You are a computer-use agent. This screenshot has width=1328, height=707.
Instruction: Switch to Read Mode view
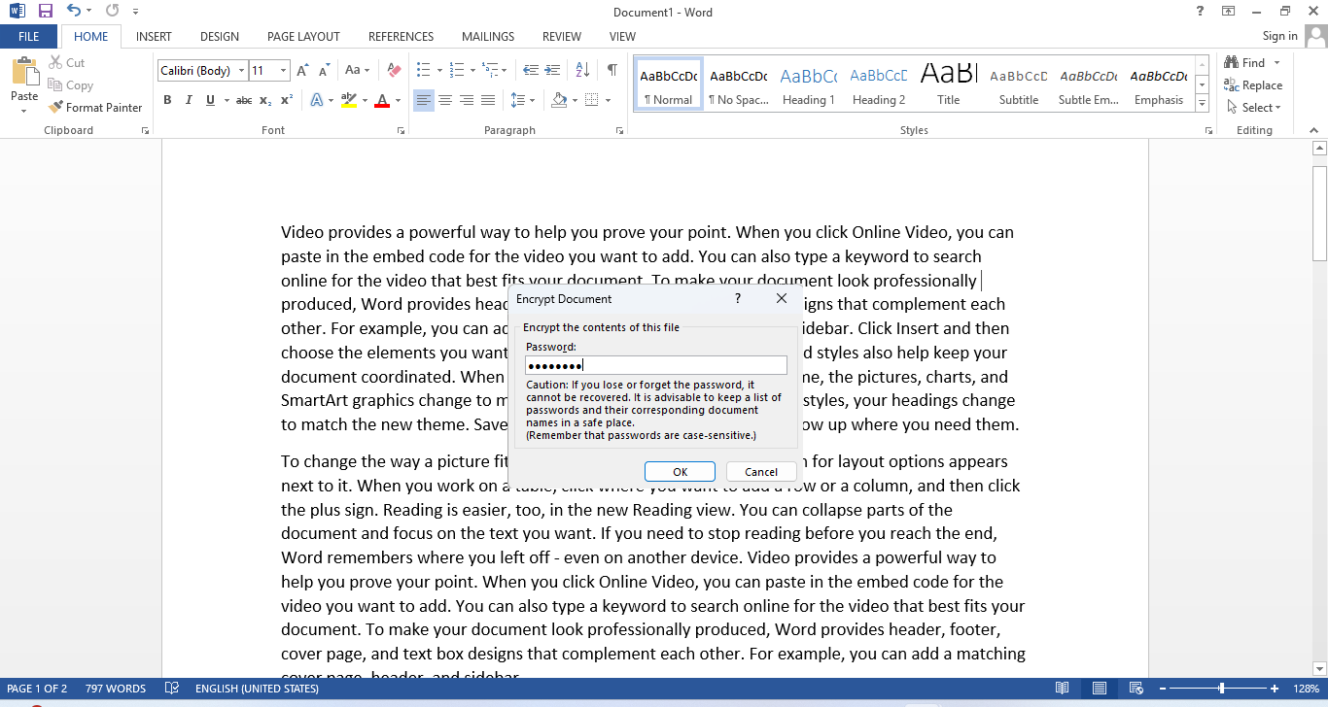point(1063,689)
